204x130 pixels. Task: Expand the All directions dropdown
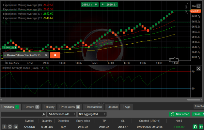pyautogui.click(x=62, y=114)
